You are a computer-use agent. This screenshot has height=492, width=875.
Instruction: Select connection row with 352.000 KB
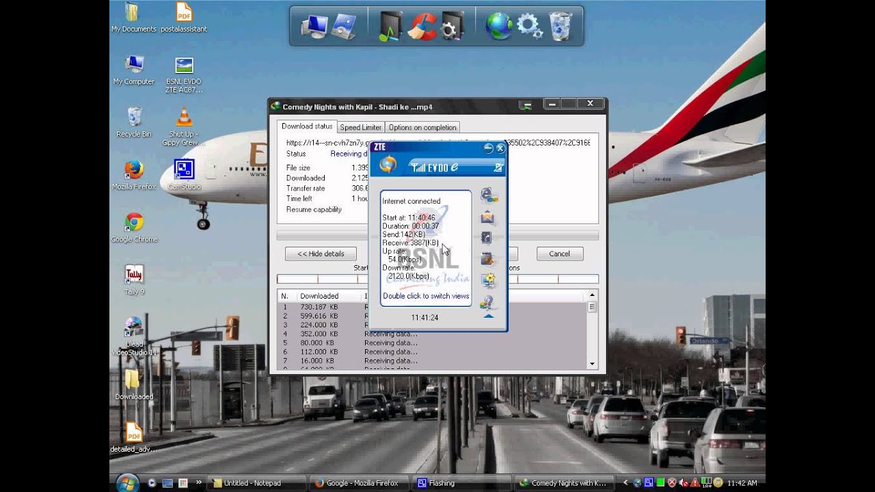[432, 334]
